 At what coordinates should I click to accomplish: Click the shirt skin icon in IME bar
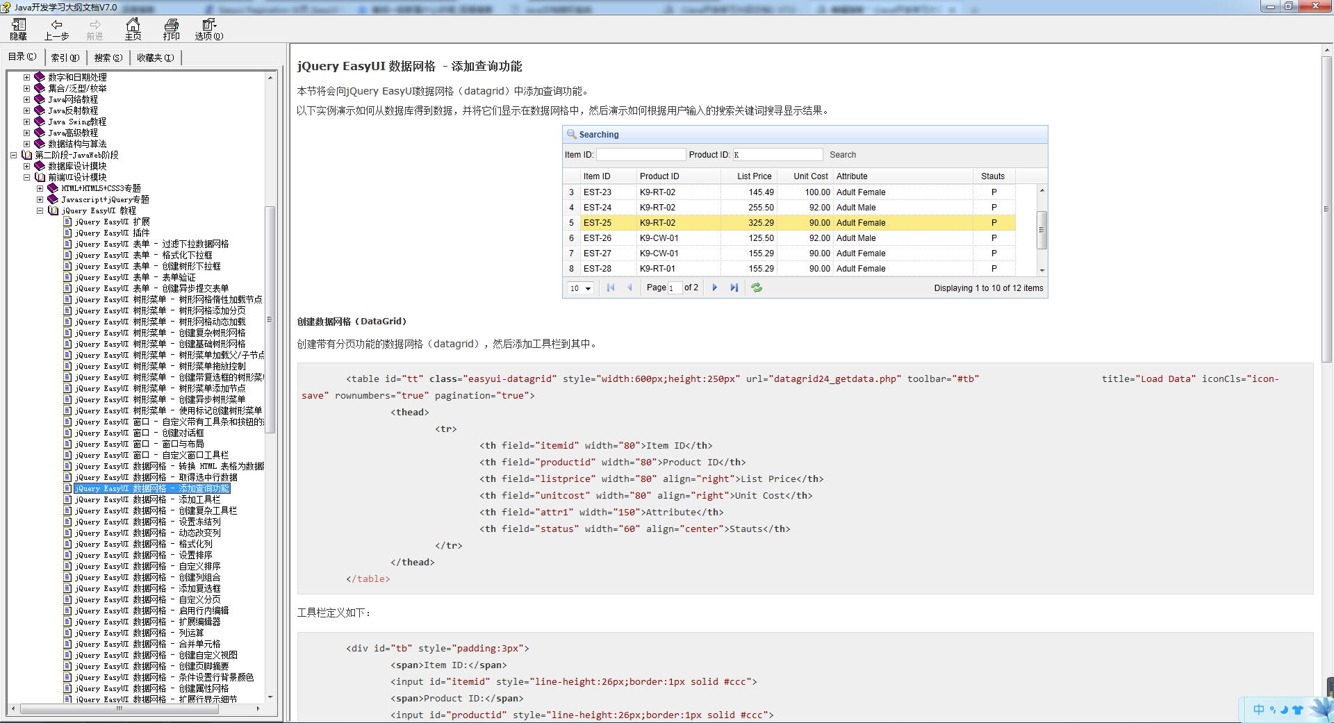click(x=1297, y=710)
